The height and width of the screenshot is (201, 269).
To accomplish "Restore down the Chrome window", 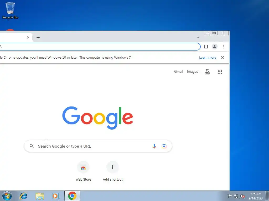I will click(214, 33).
